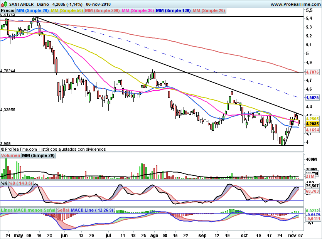Click the 06-nov-2018 date in header

(x=98, y=4)
